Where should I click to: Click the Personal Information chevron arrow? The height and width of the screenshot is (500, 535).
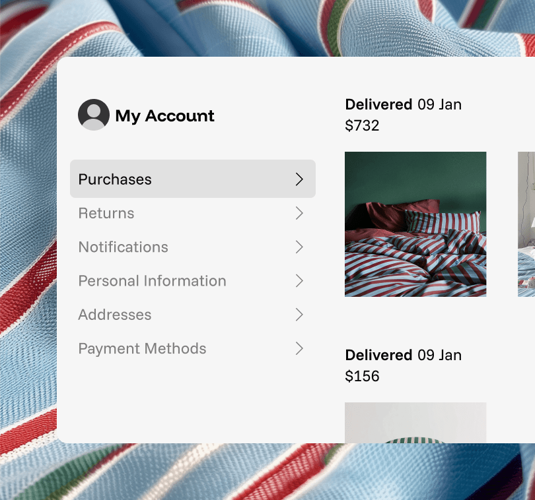[299, 281]
